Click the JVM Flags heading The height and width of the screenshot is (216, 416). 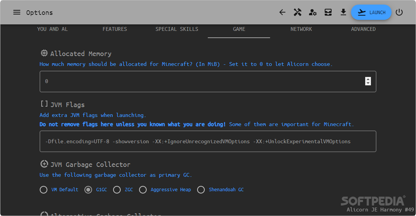click(x=68, y=105)
